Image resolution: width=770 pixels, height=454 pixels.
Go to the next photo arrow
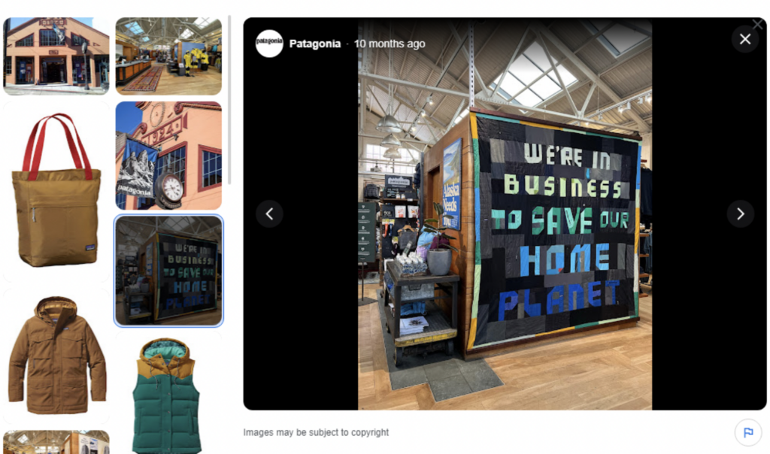(741, 214)
